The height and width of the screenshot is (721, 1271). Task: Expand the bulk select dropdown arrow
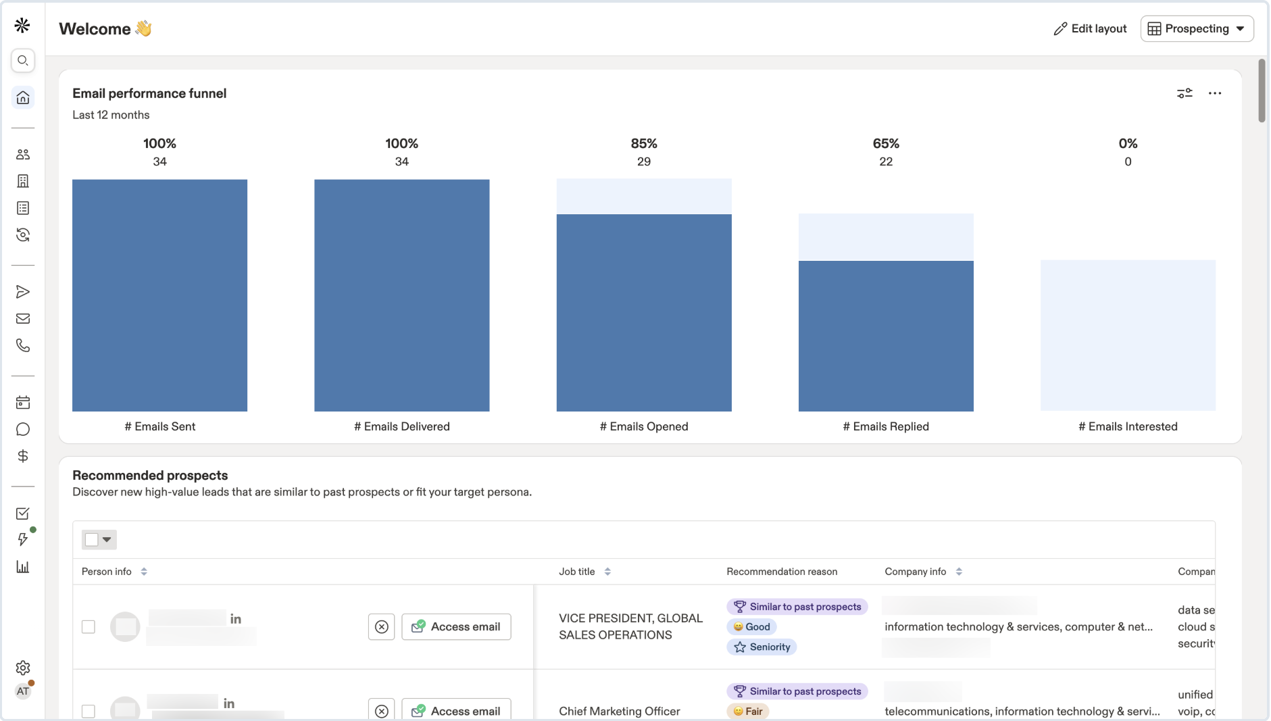(x=107, y=540)
